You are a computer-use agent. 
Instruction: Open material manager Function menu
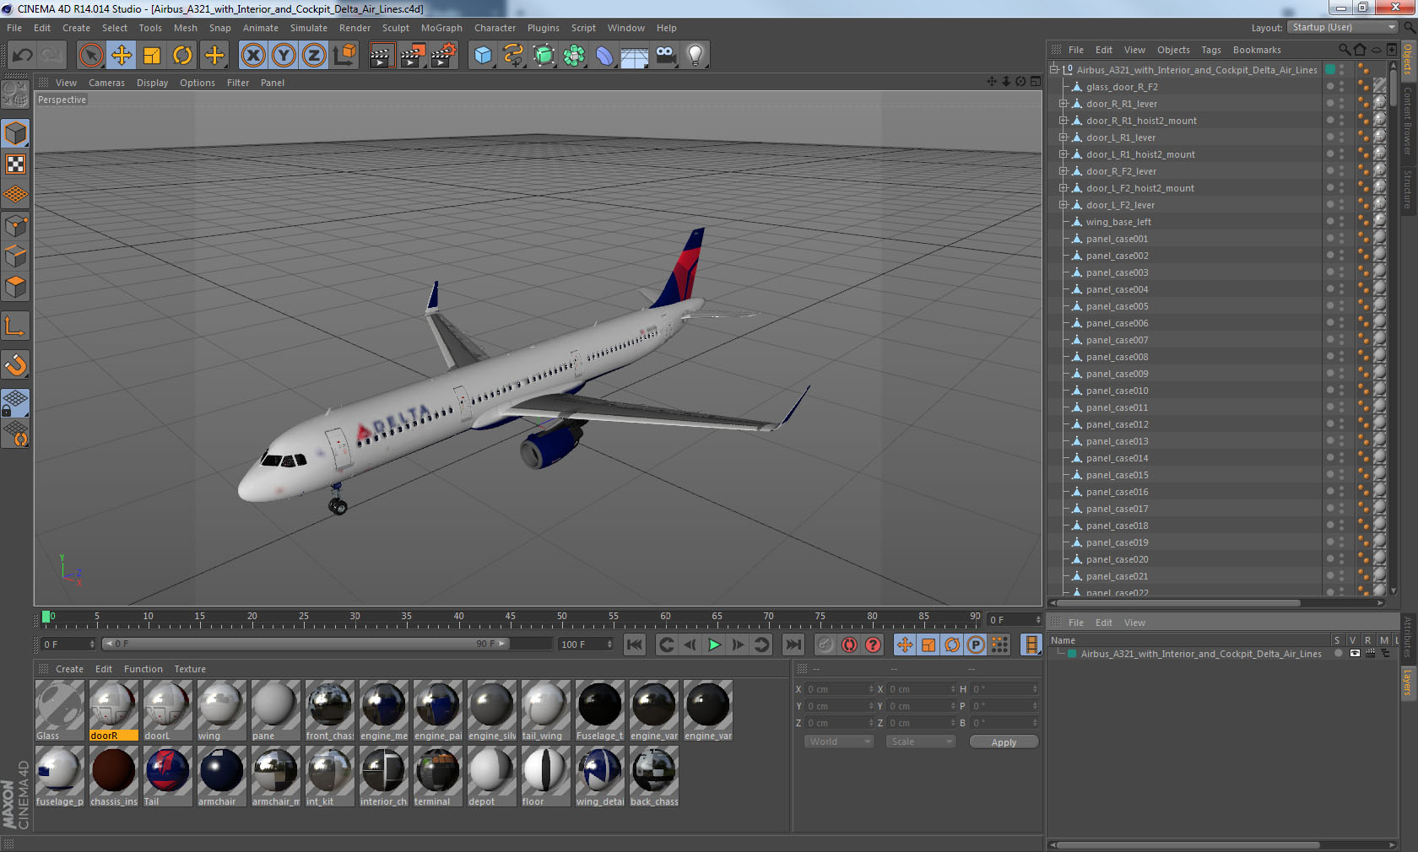tap(143, 669)
